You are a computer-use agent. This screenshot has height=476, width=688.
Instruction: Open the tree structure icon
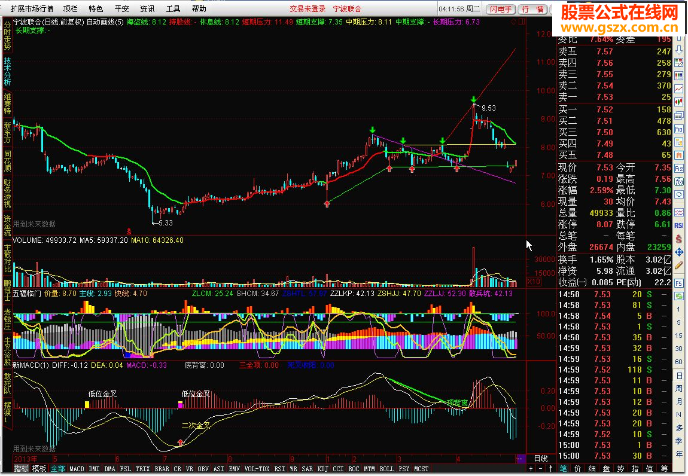(679, 142)
